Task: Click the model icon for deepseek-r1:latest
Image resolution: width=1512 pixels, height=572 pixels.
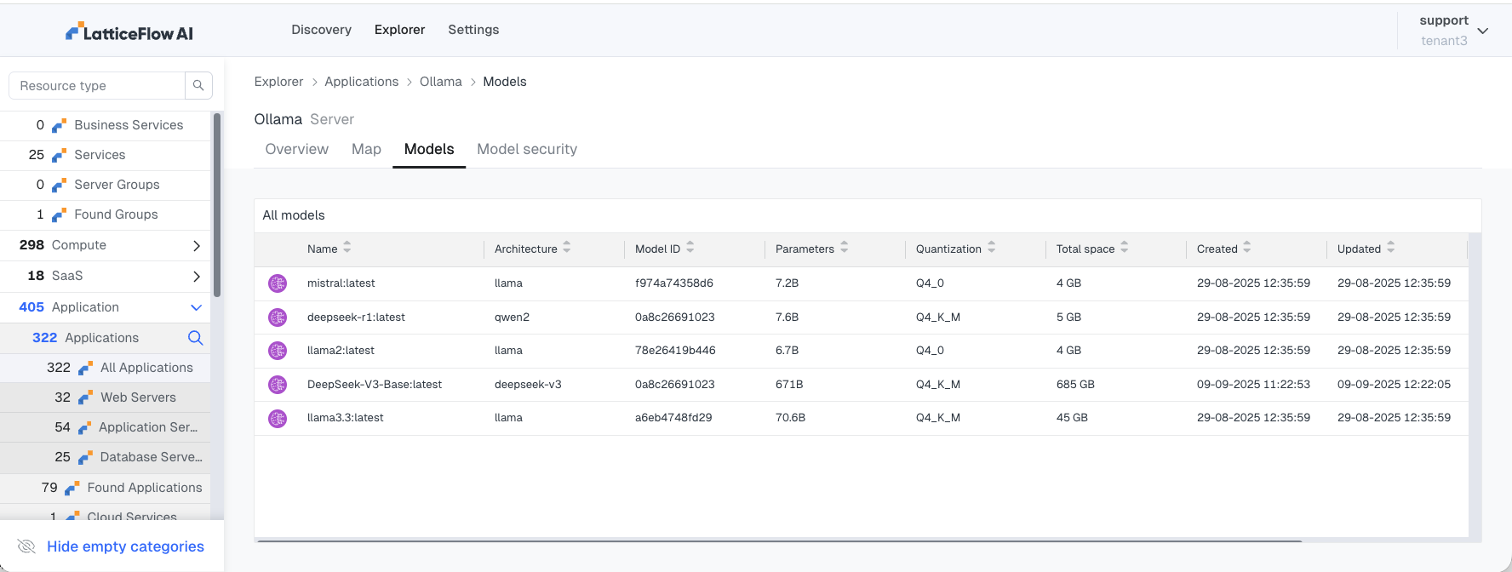Action: click(278, 317)
